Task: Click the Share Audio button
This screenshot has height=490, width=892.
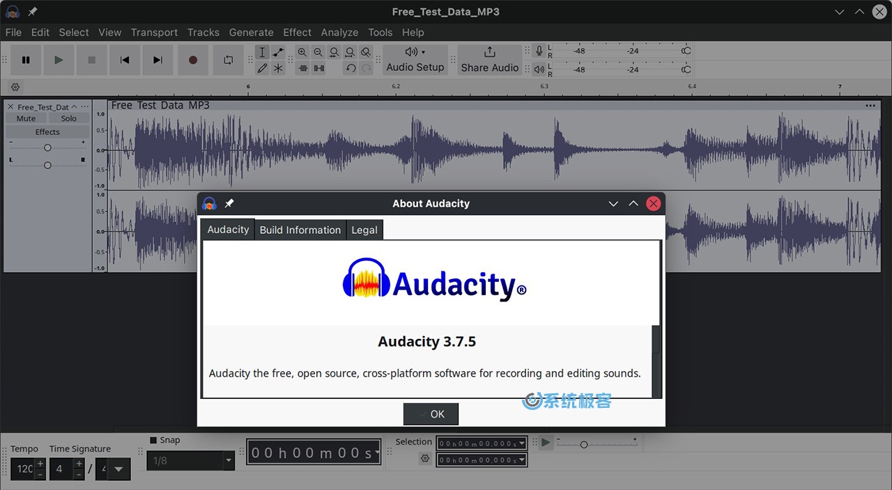Action: point(490,60)
